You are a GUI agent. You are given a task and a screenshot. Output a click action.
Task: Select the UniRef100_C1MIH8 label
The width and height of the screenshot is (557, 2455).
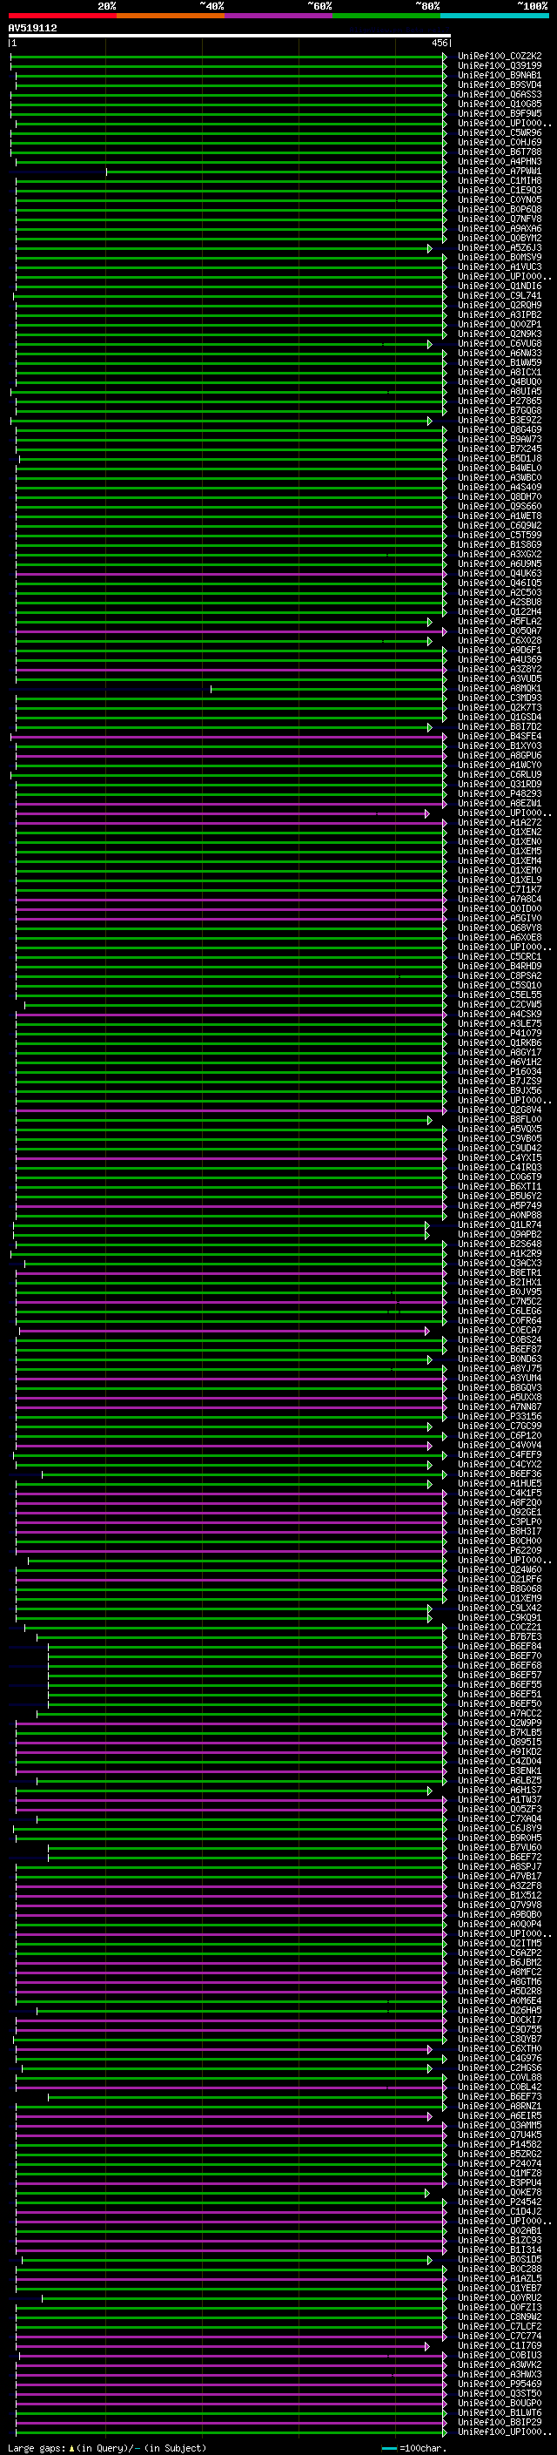(x=500, y=181)
